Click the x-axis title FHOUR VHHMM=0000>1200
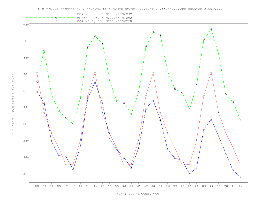 [x=138, y=194]
